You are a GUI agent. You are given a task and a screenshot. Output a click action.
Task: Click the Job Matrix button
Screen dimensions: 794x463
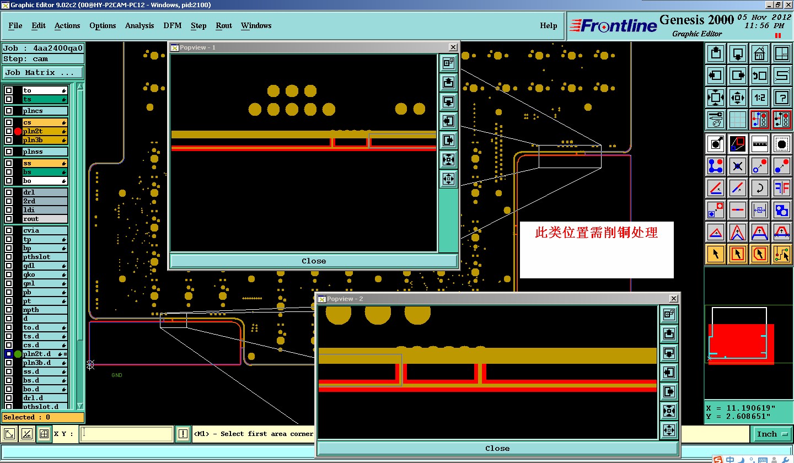(x=43, y=73)
